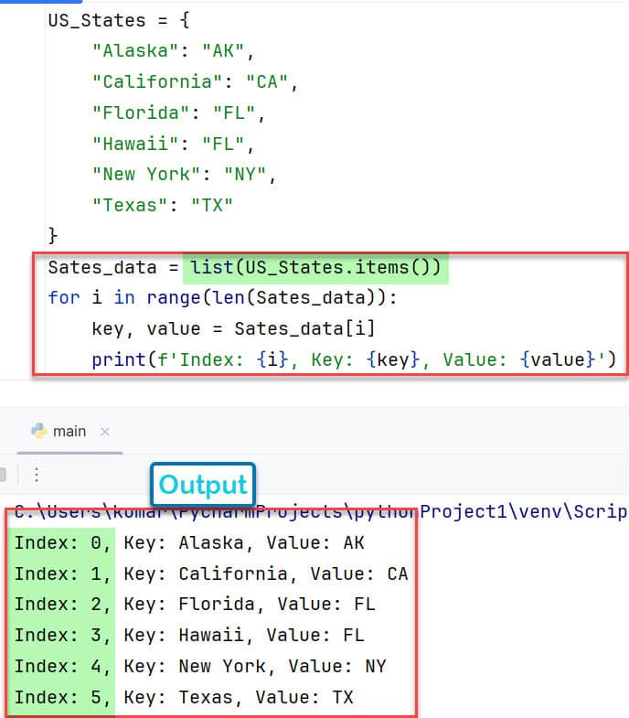Close the main run tab

tap(105, 432)
